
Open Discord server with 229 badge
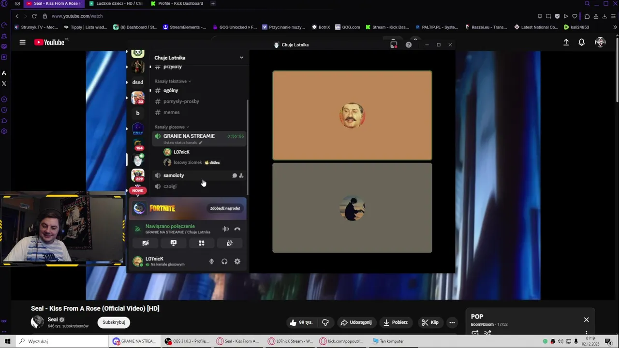pos(138,175)
